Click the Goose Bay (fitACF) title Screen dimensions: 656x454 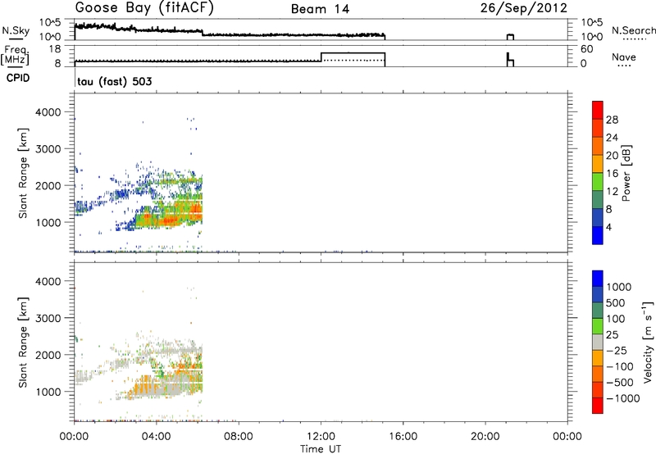(x=144, y=7)
